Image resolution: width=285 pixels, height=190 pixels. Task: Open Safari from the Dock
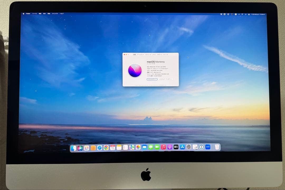[x=99, y=148]
